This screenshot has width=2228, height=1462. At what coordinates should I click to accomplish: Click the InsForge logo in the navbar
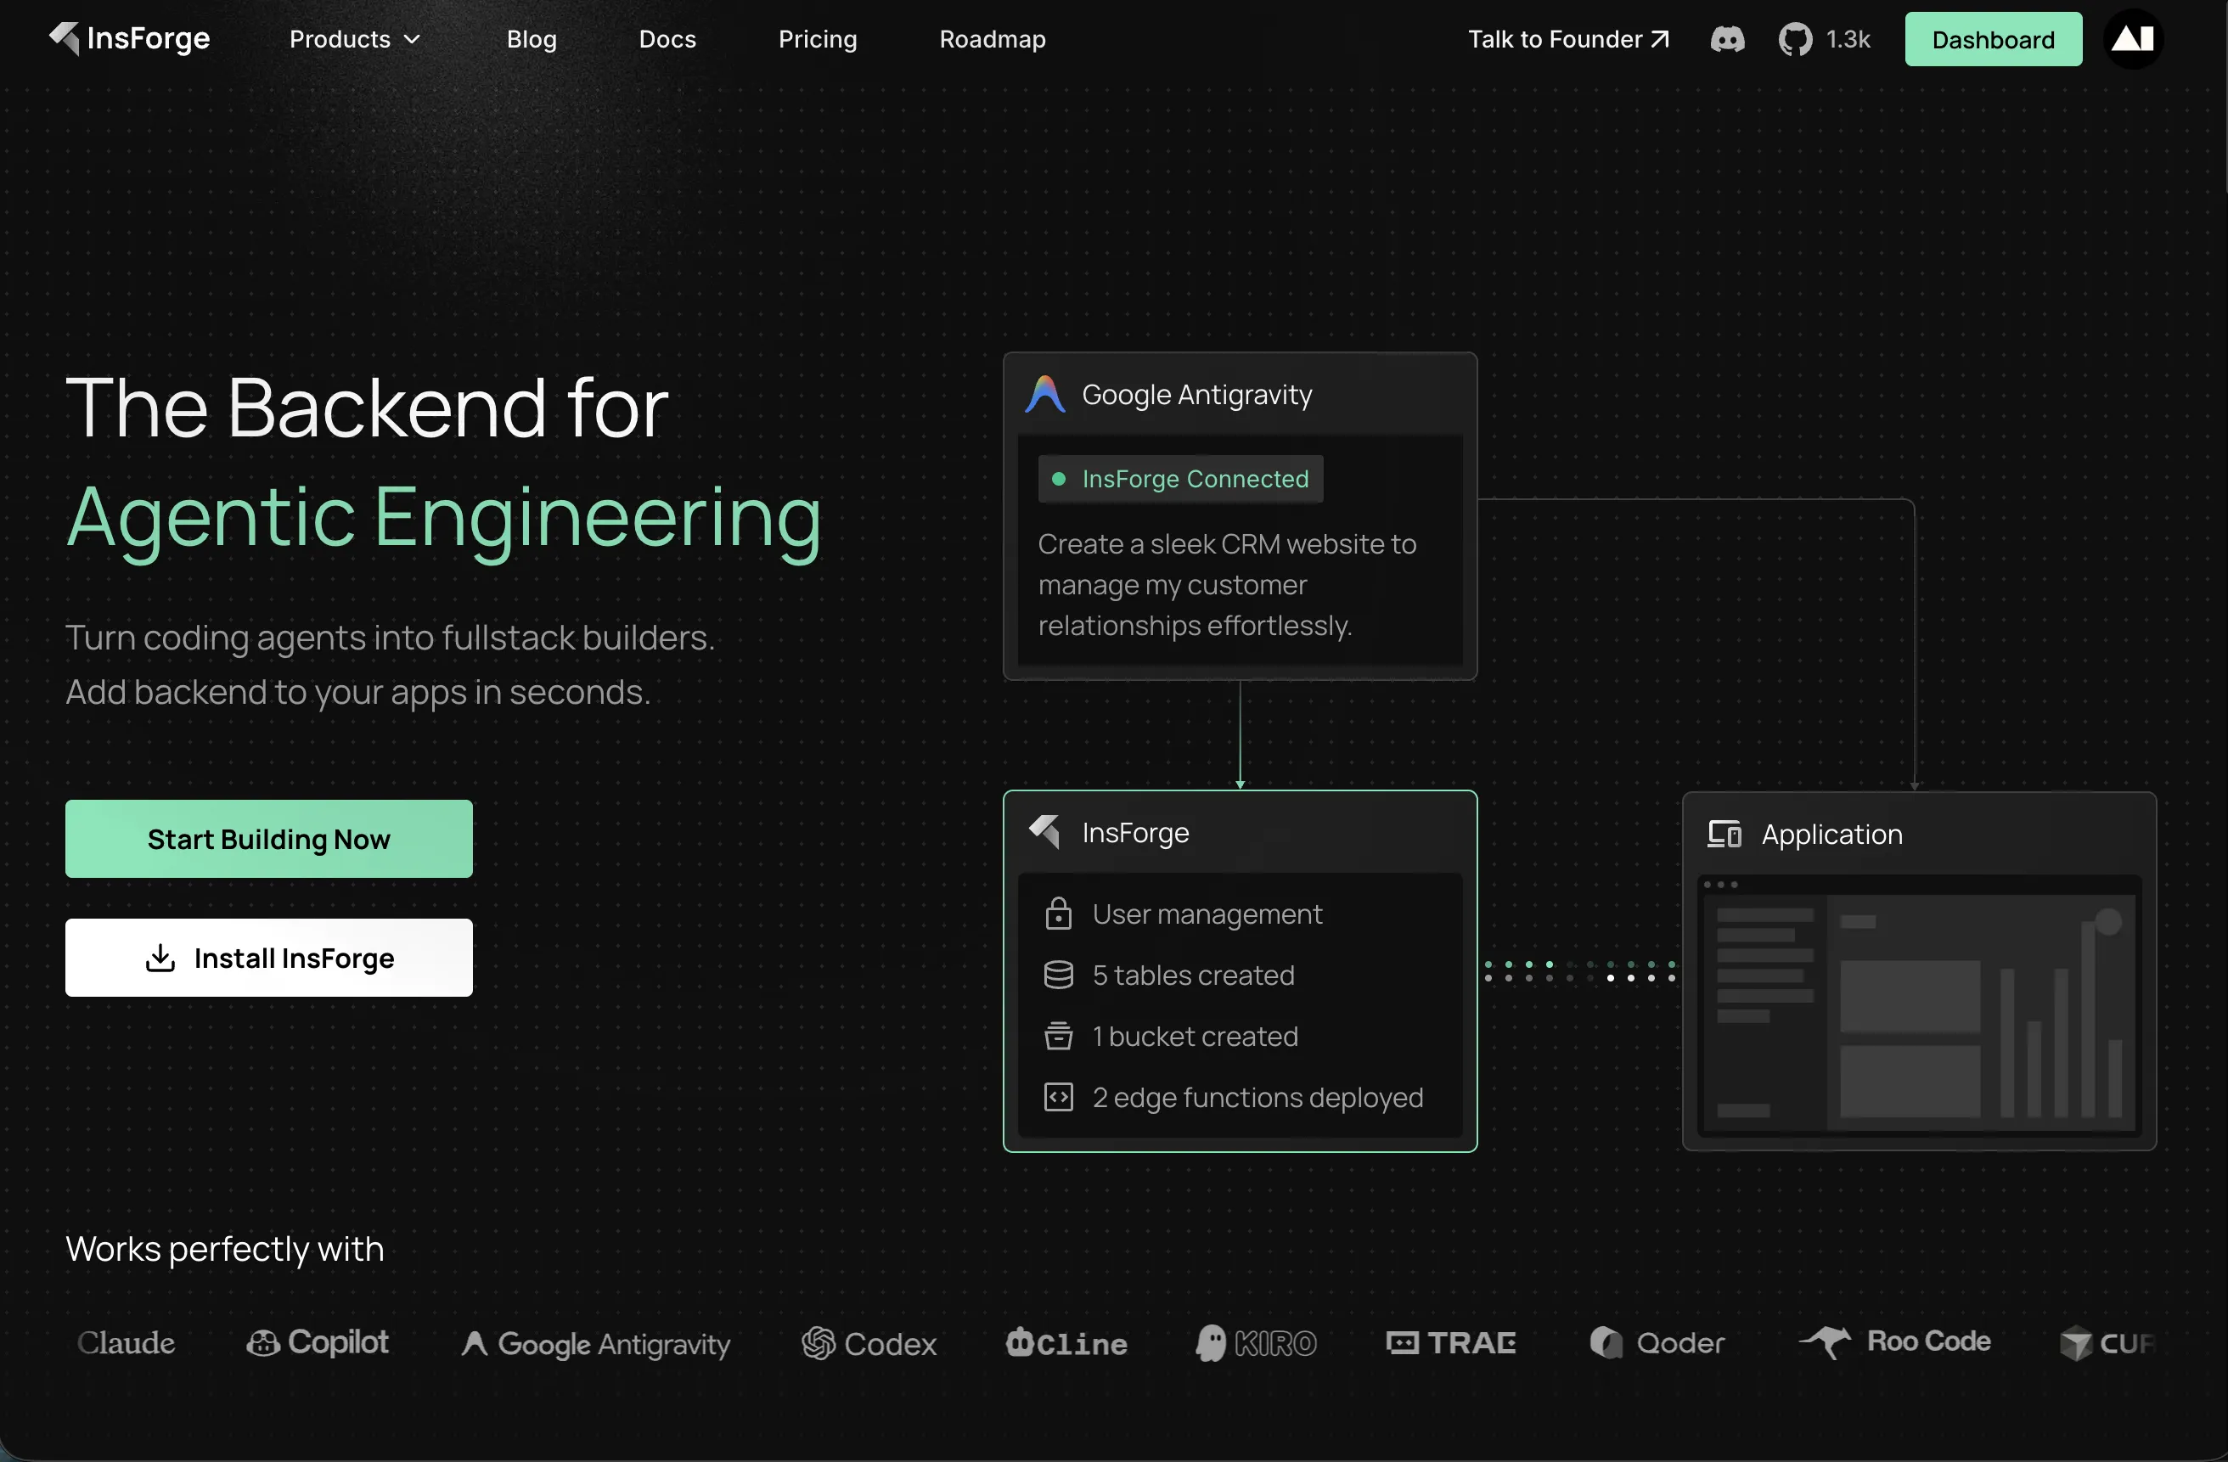(x=129, y=38)
